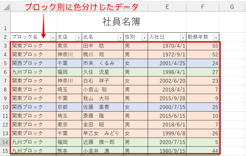This screenshot has width=246, height=156.
Task: Open the ブロック名 filter dropdown
Action: tap(53, 38)
